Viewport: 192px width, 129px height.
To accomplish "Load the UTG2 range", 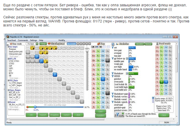I will 12,64.
